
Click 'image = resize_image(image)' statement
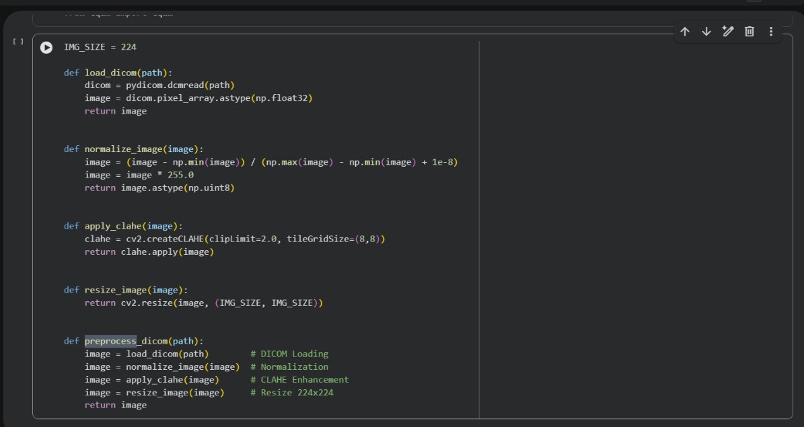[154, 393]
